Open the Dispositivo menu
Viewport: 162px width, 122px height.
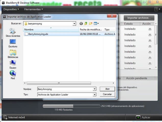coord(11,9)
